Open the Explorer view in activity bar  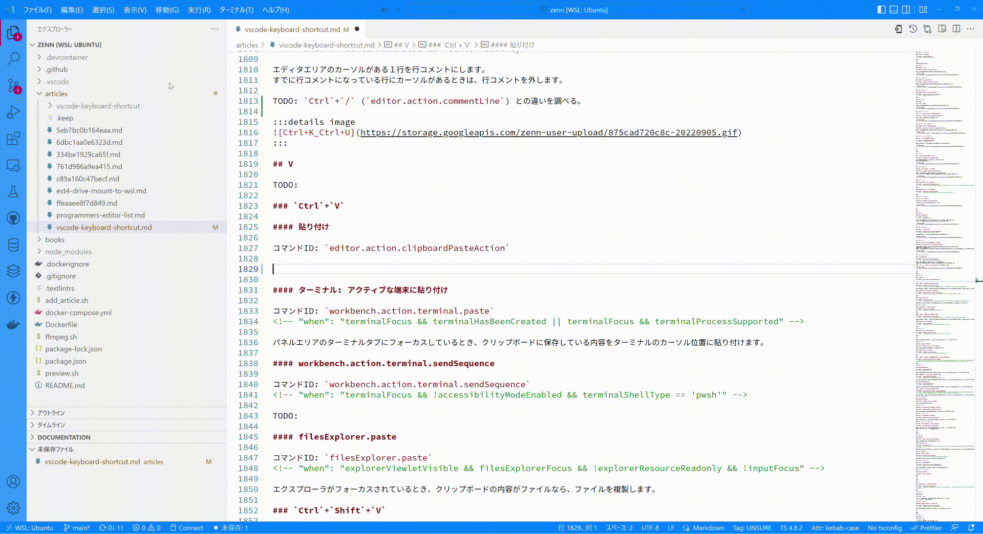pyautogui.click(x=13, y=33)
